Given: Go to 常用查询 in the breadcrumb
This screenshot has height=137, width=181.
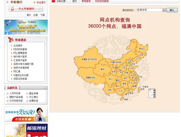Looking at the screenshot, I should [86, 1].
